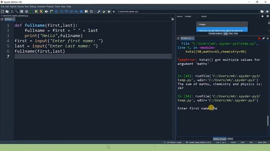Screen dimensions: 270x151
Task: Change to parent directory up arrow
Action: (x=267, y=11)
